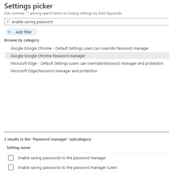Open the Add filter text label
Viewport: 169px width, 177px height.
(x=24, y=32)
